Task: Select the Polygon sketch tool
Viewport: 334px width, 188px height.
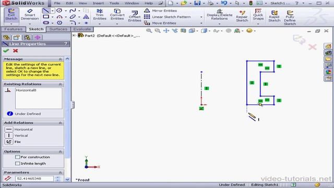Action: pos(59,22)
